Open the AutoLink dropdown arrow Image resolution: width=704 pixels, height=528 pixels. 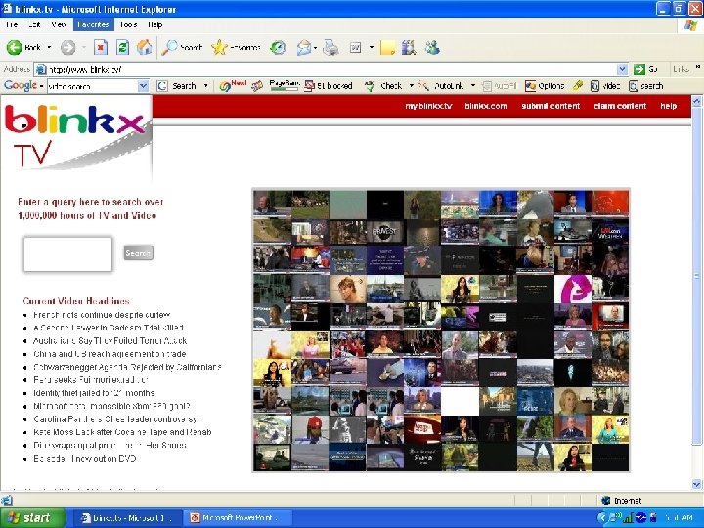pyautogui.click(x=473, y=86)
